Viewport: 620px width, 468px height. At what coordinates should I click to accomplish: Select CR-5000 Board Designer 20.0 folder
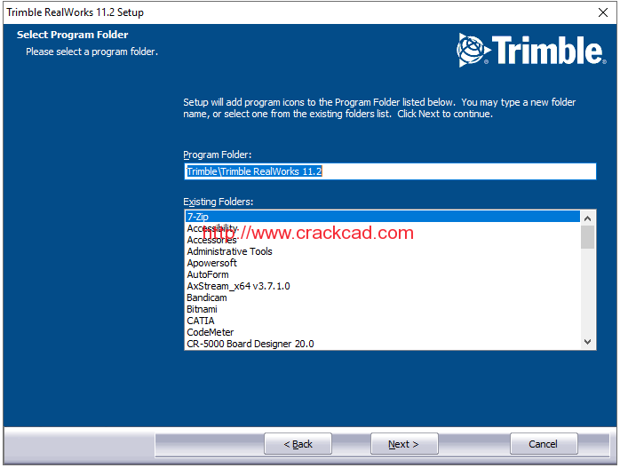click(x=382, y=344)
